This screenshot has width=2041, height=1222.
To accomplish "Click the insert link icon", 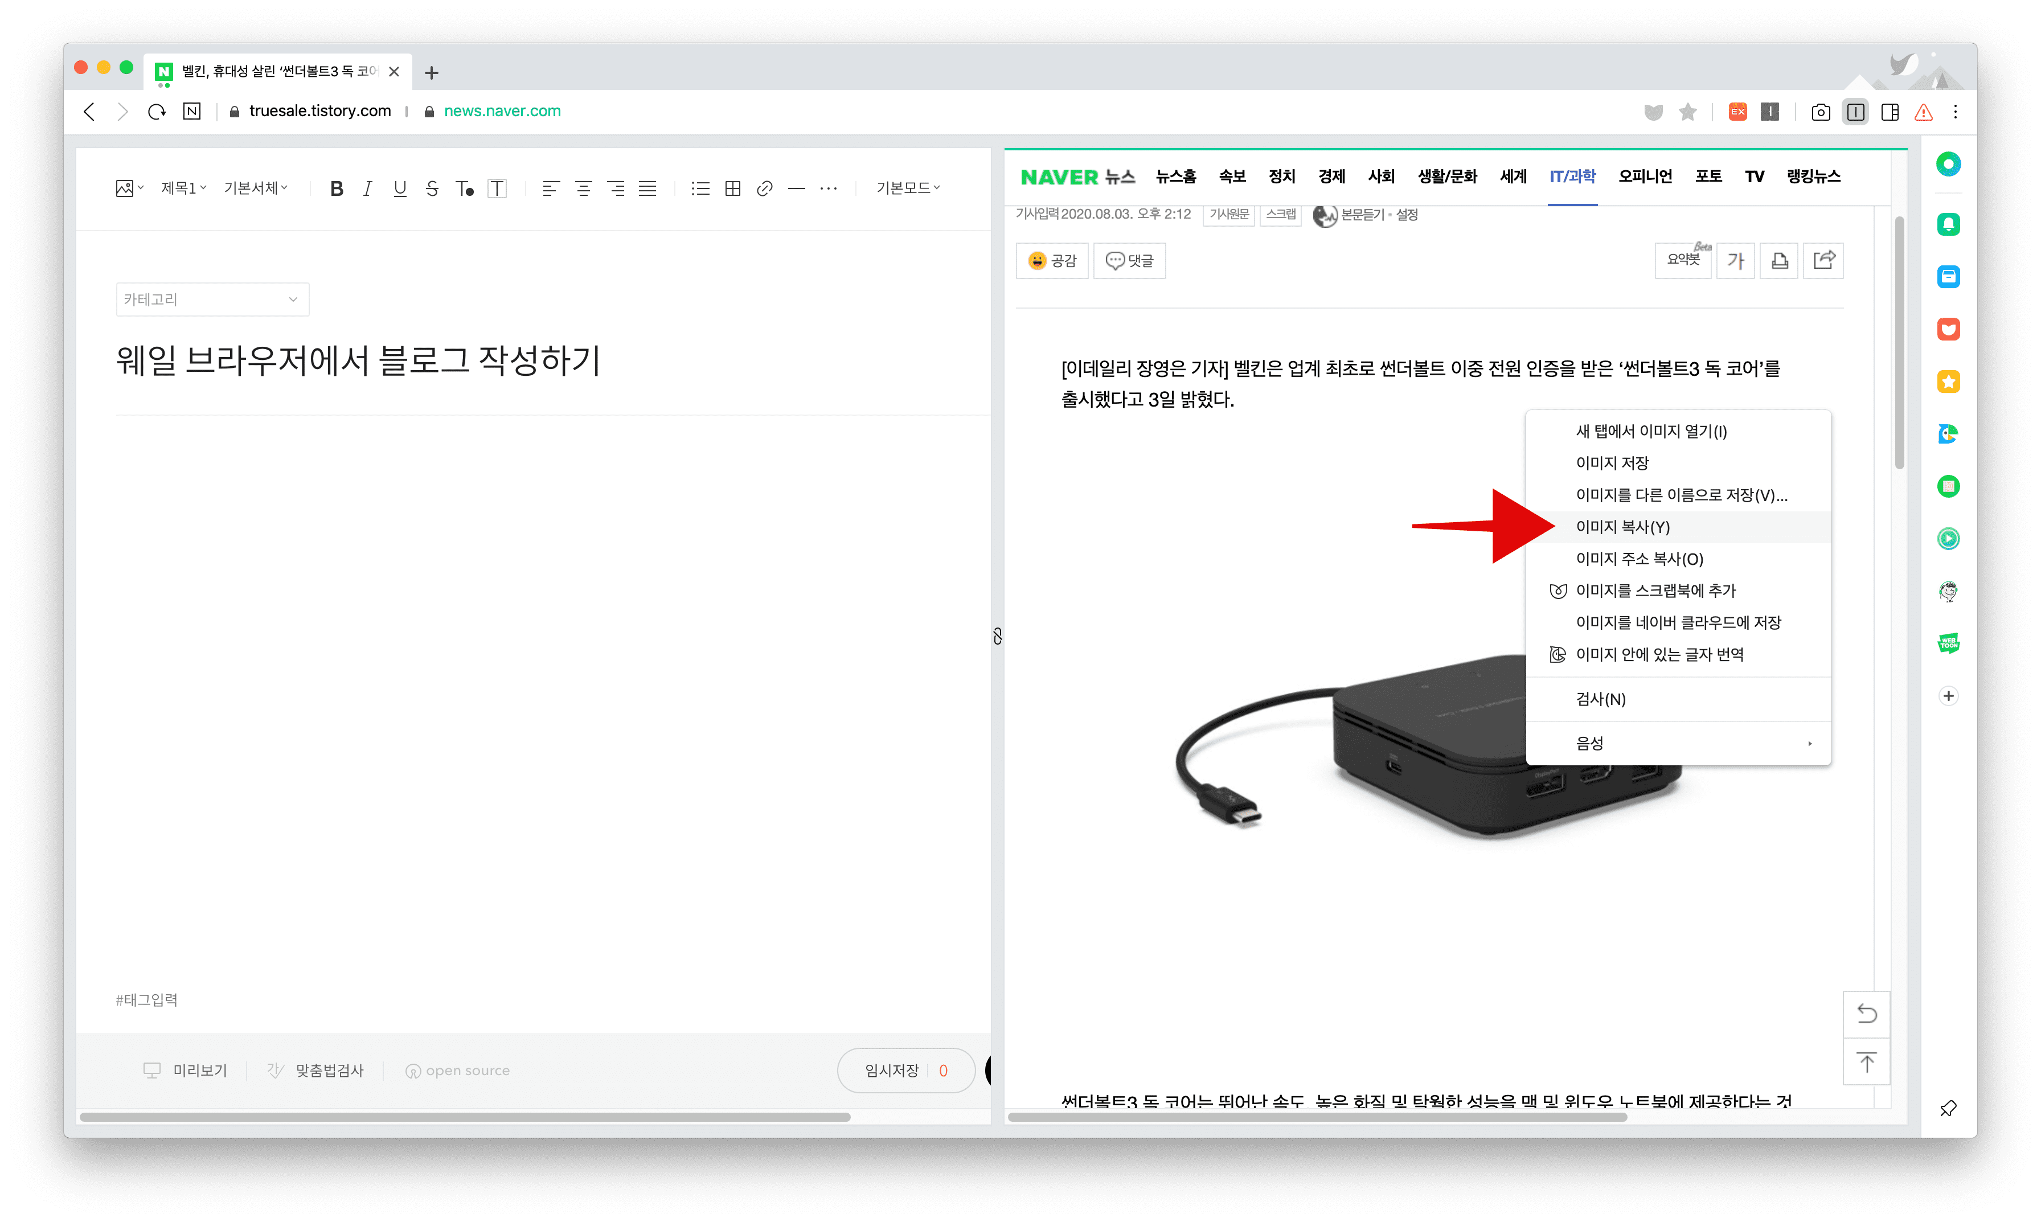I will [764, 188].
